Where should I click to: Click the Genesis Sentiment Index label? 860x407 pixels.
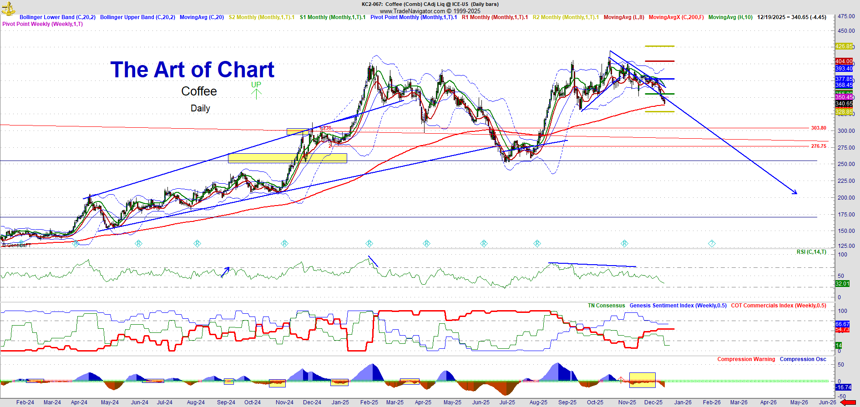(678, 306)
